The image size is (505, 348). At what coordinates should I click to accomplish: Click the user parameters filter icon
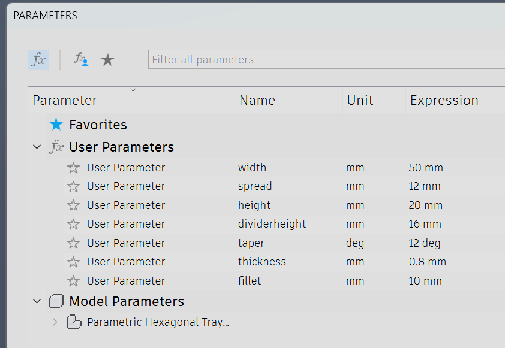81,59
